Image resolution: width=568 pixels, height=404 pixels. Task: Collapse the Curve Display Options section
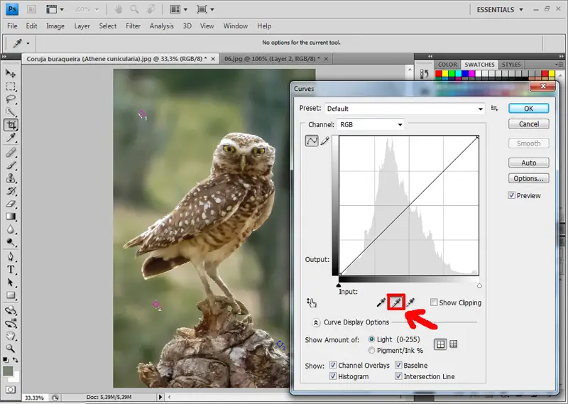[x=316, y=322]
